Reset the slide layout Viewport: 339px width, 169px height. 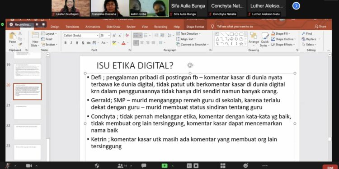click(x=47, y=39)
